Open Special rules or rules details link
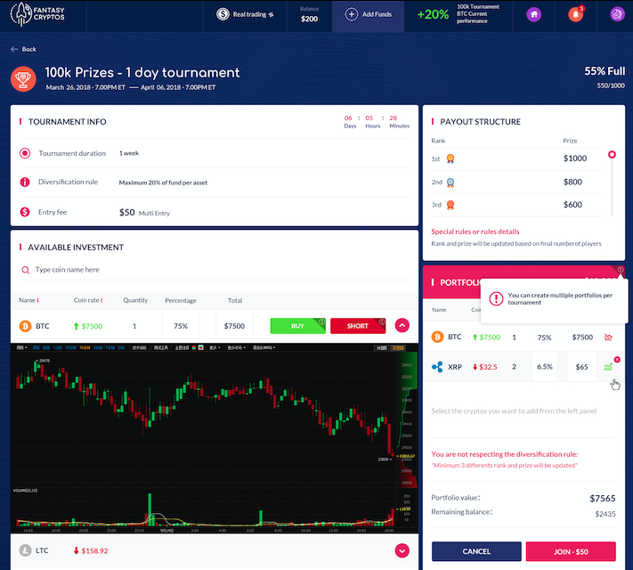 [x=475, y=232]
